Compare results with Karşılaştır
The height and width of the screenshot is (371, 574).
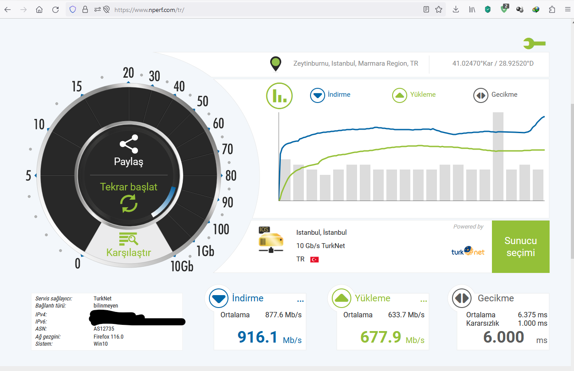pyautogui.click(x=129, y=245)
